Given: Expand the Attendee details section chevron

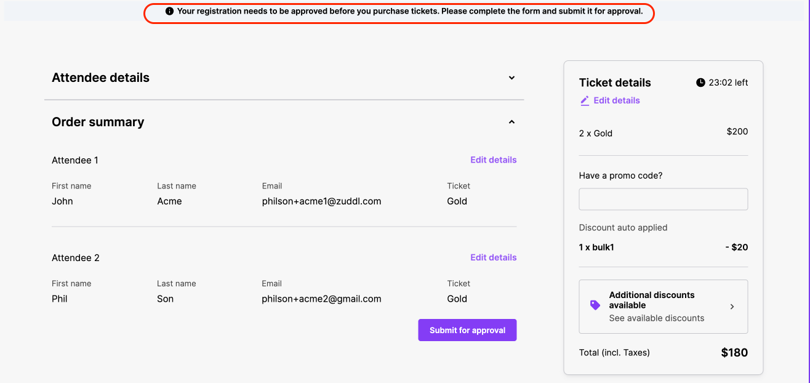Looking at the screenshot, I should [x=511, y=78].
